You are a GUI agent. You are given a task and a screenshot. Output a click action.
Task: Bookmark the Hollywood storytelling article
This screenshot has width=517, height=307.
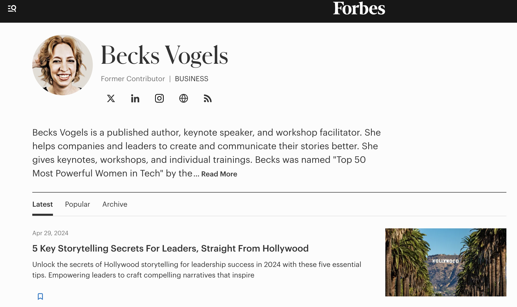[40, 296]
